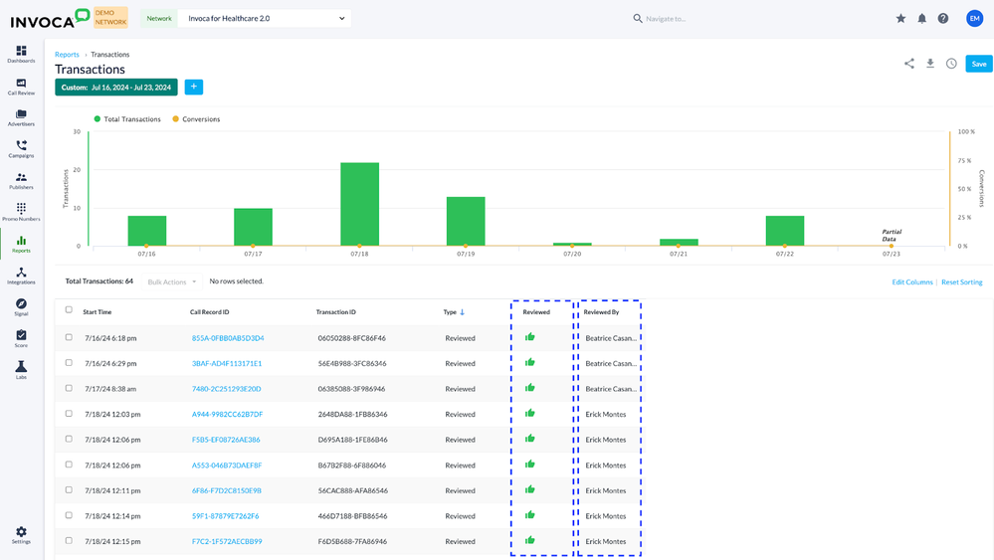Sort by Reviewed By column header
This screenshot has height=560, width=994.
pyautogui.click(x=601, y=311)
